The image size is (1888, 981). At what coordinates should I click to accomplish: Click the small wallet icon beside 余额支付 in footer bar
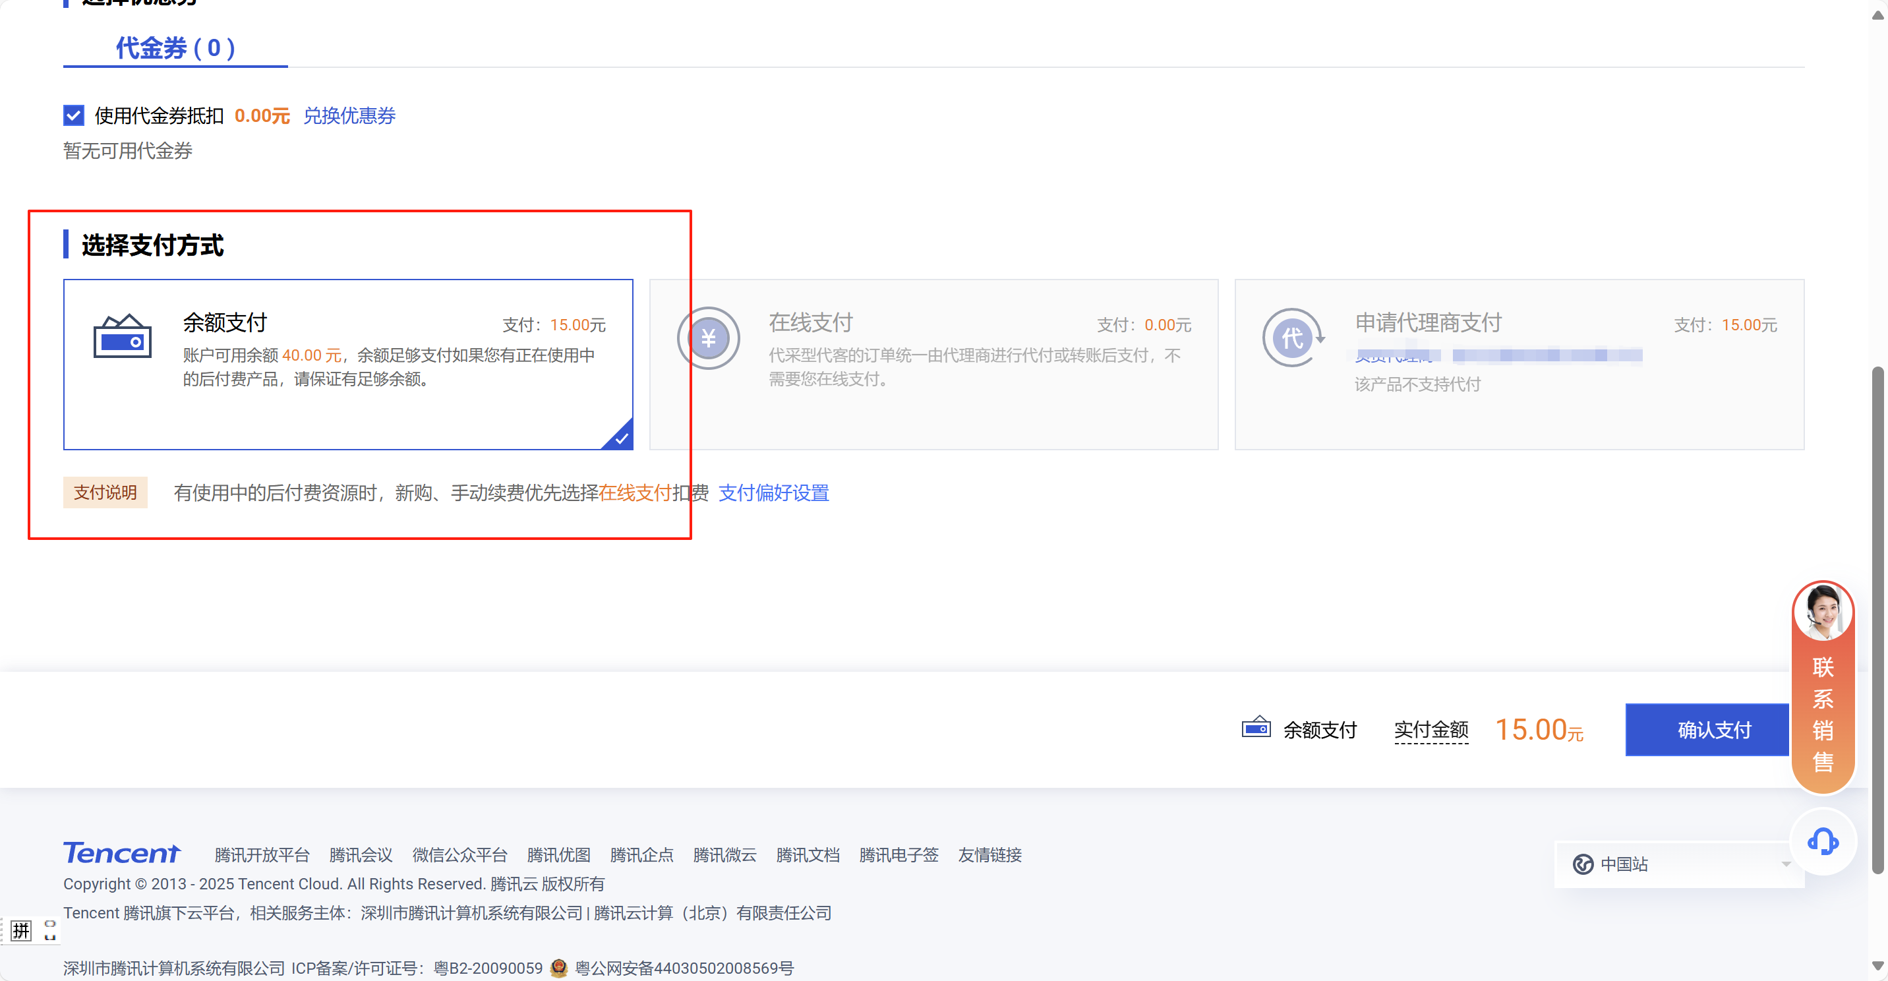(1256, 727)
